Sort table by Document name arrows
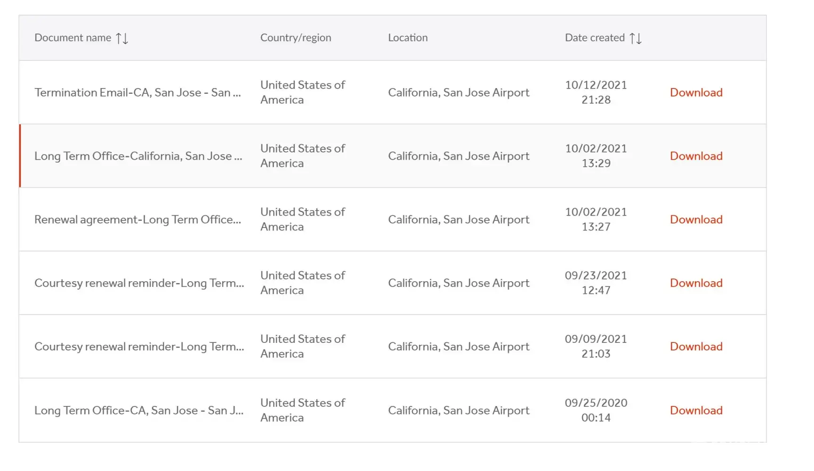The height and width of the screenshot is (471, 814). tap(122, 38)
